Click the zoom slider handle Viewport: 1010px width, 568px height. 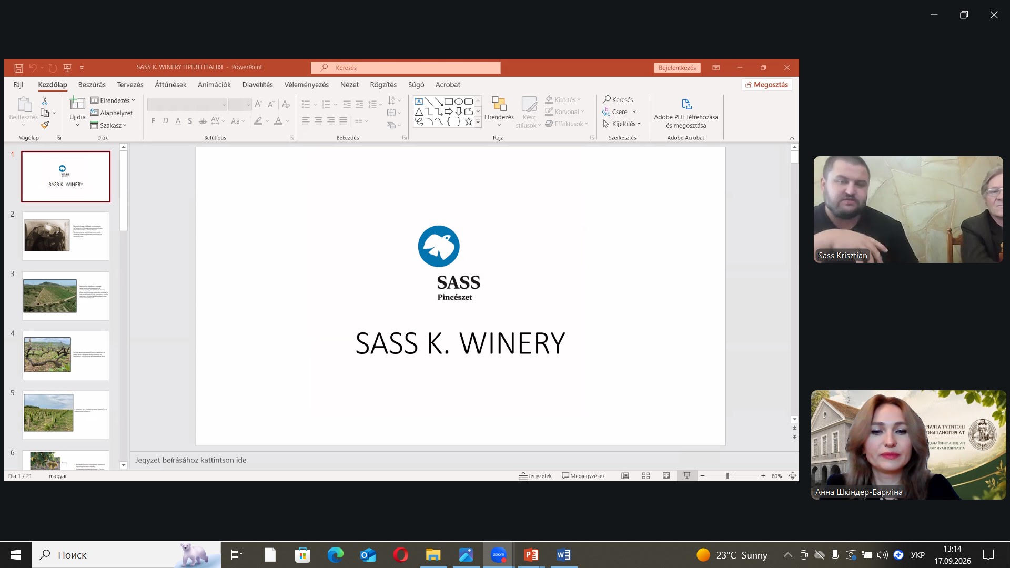click(x=728, y=476)
